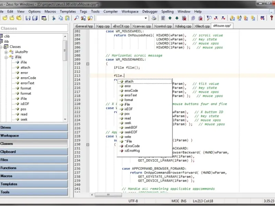Image resolution: width=275 pixels, height=206 pixels.
Task: Click the green down arrow toolbar icon
Action: pyautogui.click(x=177, y=18)
